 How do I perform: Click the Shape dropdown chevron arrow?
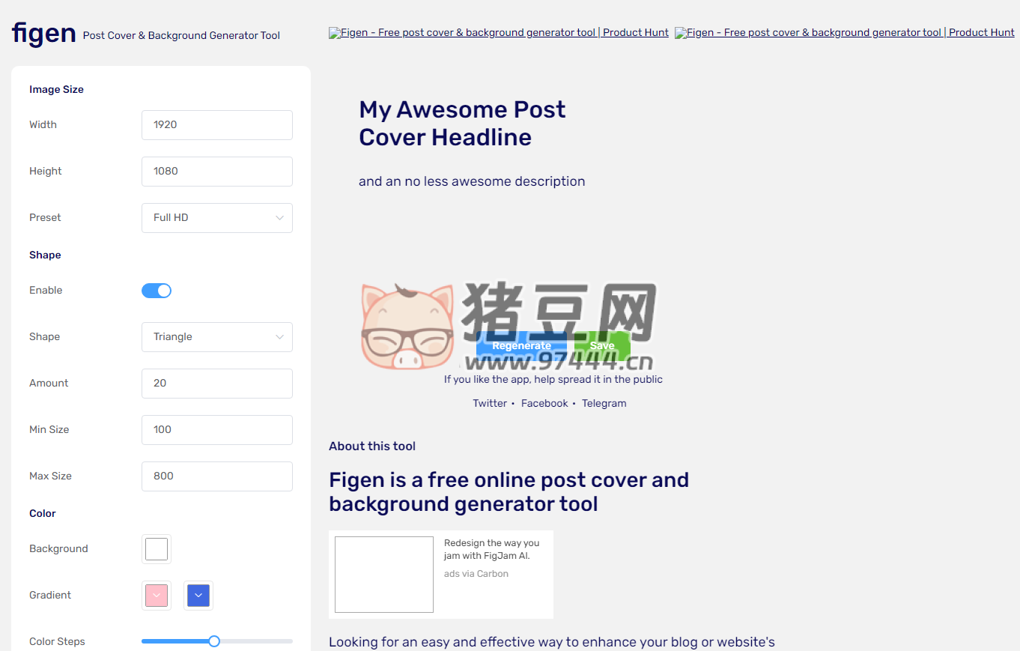pos(279,337)
